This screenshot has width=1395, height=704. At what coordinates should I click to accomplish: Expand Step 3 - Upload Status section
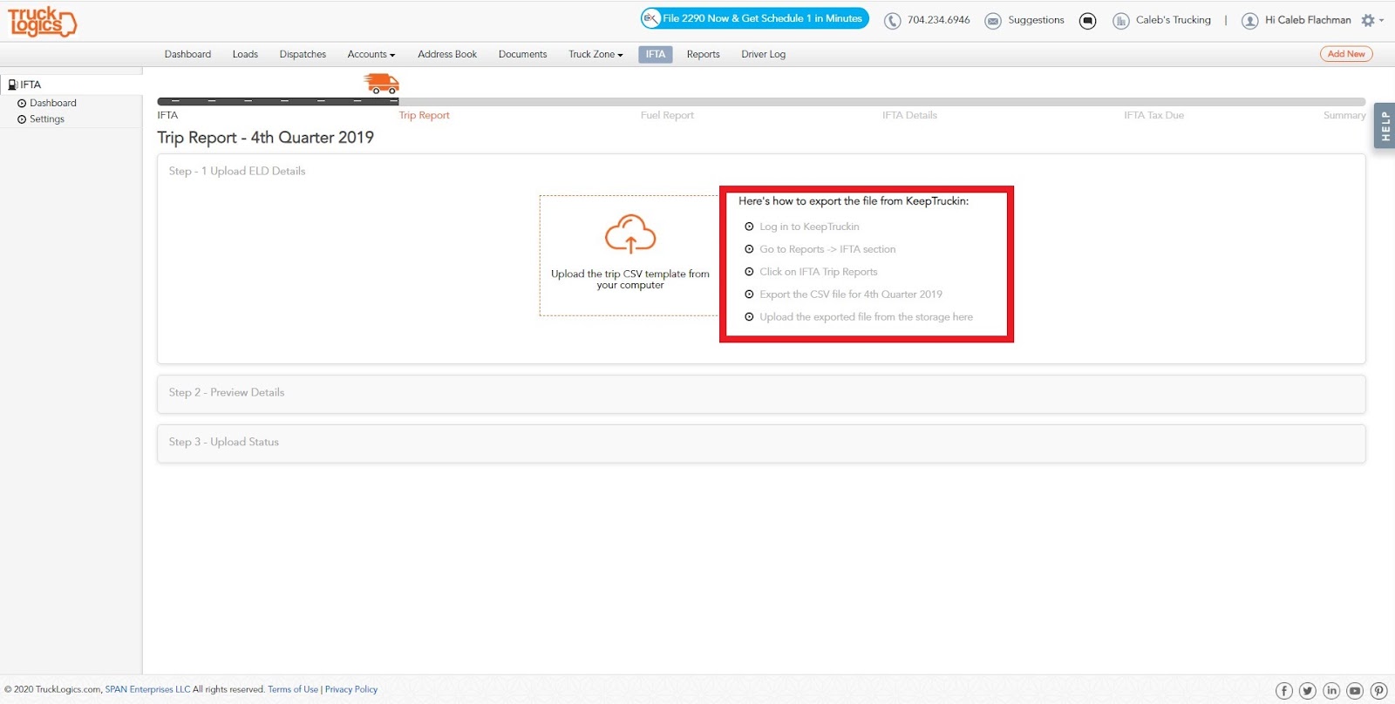pyautogui.click(x=761, y=443)
